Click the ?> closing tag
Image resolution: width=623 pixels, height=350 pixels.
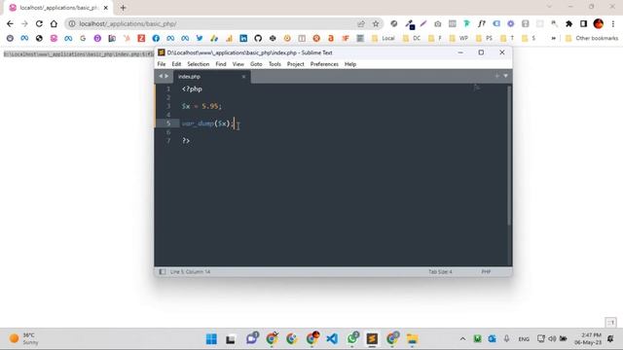(x=186, y=140)
